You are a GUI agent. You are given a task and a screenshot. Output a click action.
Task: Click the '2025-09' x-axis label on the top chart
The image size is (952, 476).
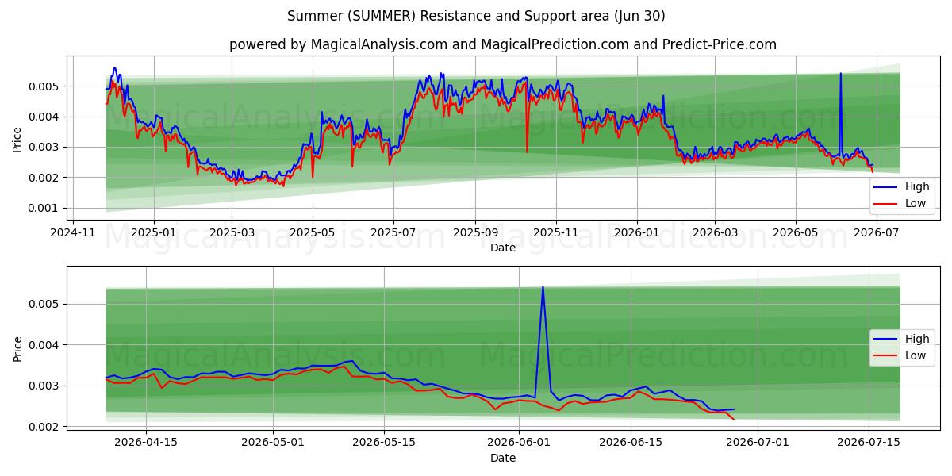[475, 232]
